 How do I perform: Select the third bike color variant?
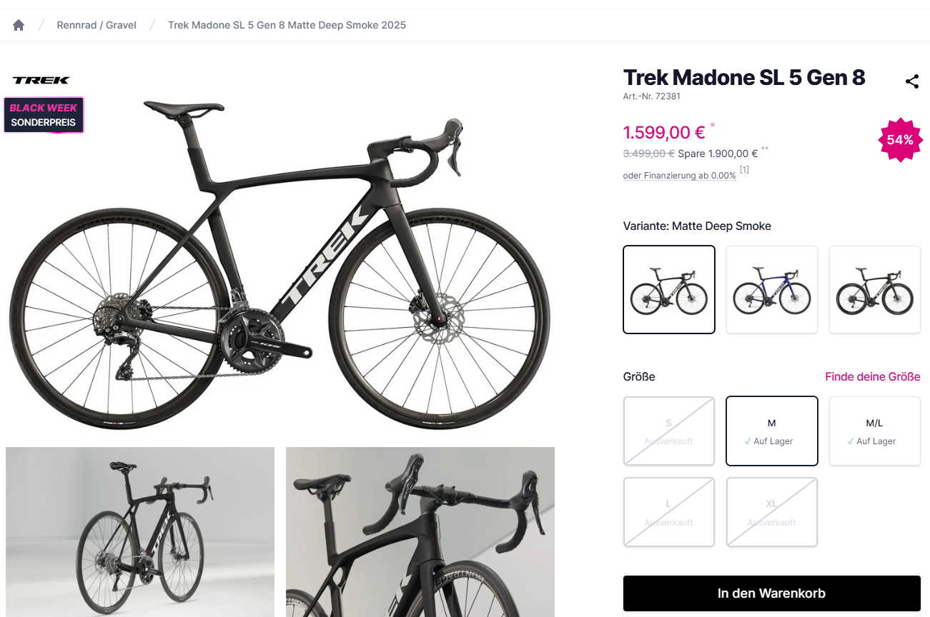coord(874,289)
